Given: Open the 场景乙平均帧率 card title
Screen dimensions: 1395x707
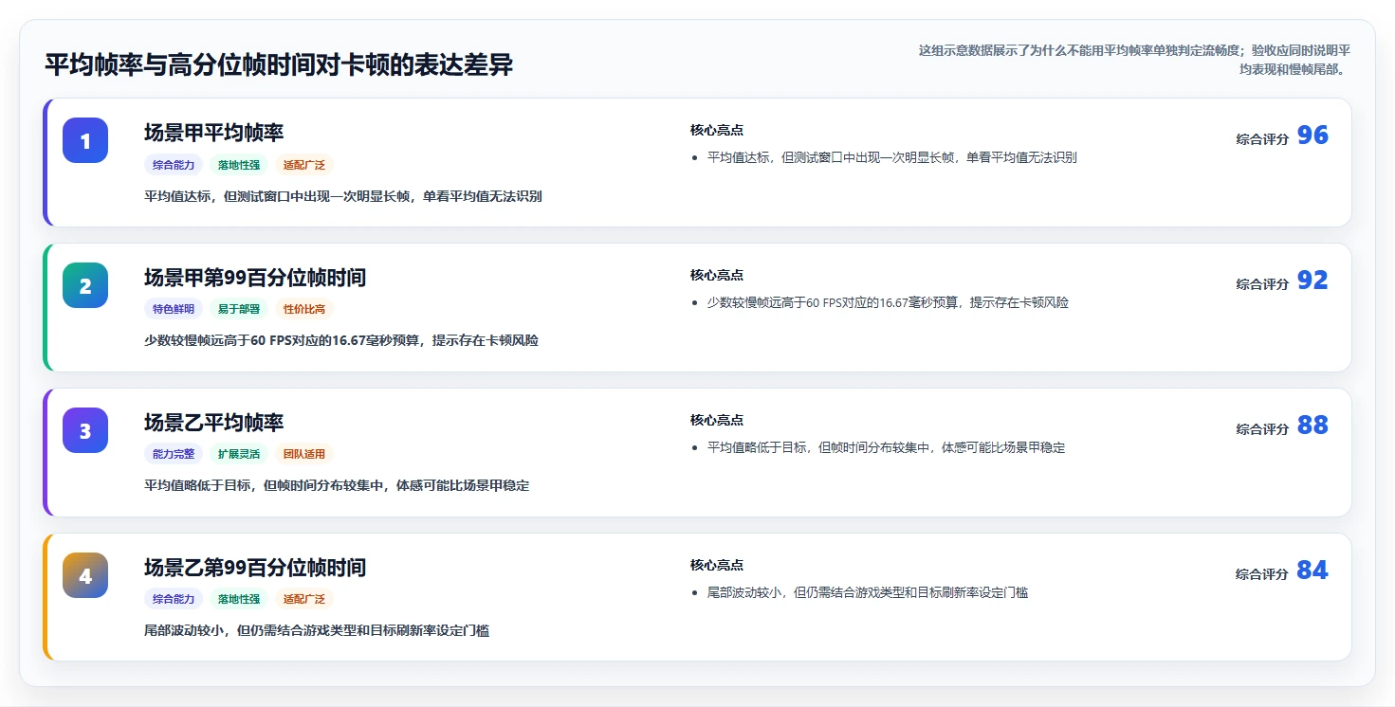Looking at the screenshot, I should pos(214,423).
